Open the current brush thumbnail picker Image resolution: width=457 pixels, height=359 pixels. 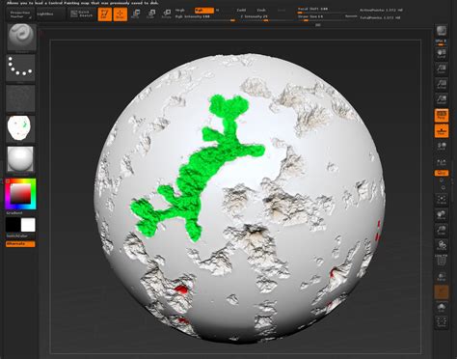coord(21,38)
